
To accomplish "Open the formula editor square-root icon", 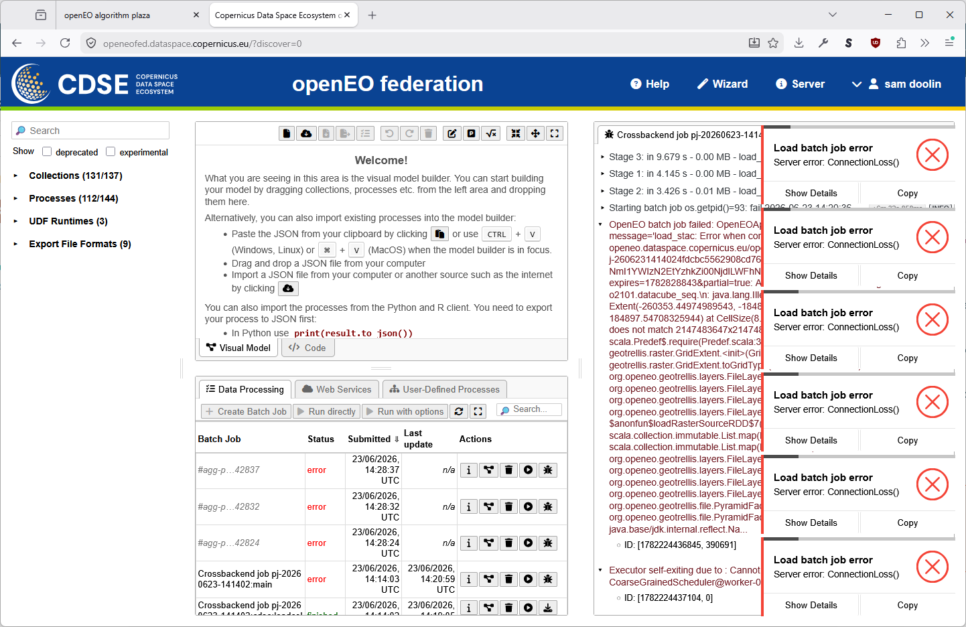I will coord(491,133).
